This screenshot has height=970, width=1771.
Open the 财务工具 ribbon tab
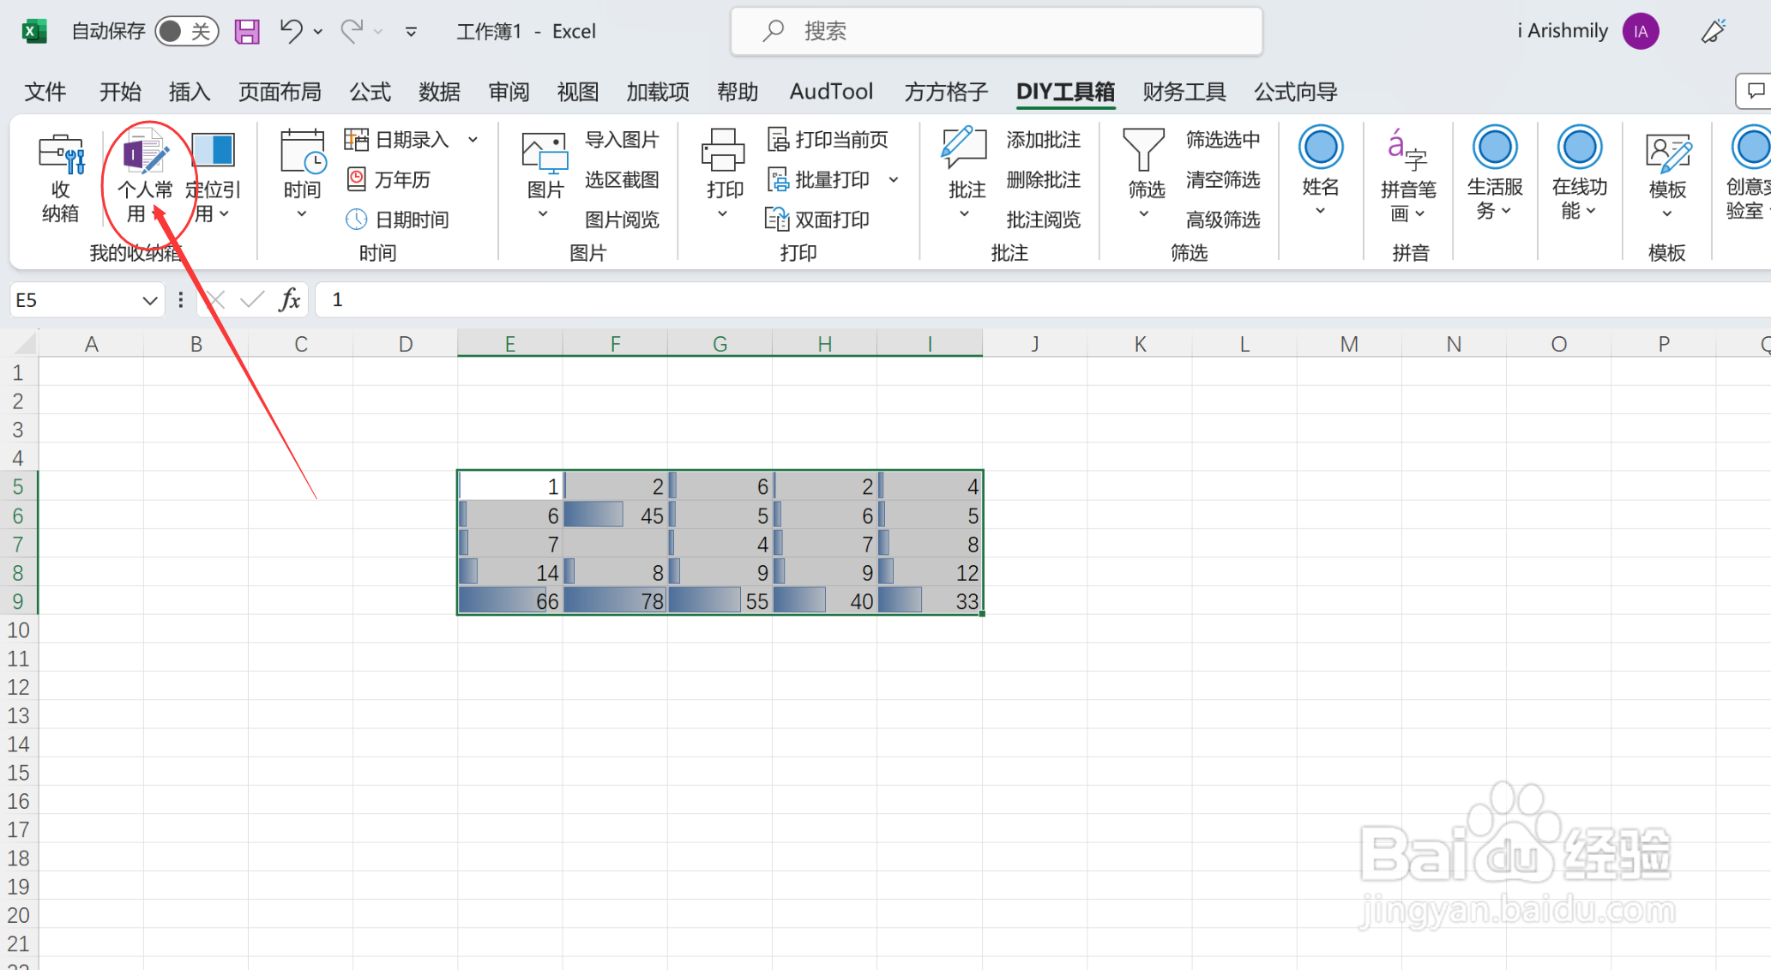point(1184,92)
